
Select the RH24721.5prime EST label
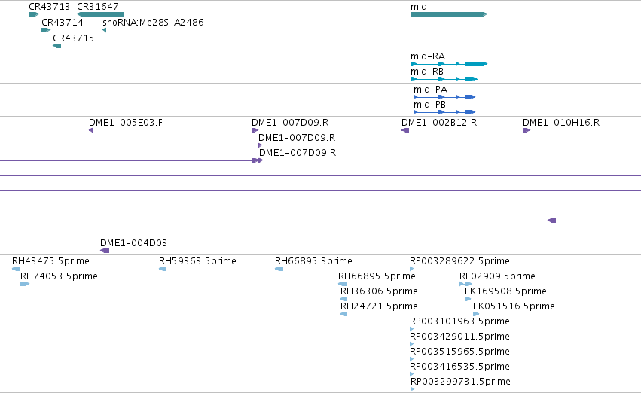pos(379,306)
